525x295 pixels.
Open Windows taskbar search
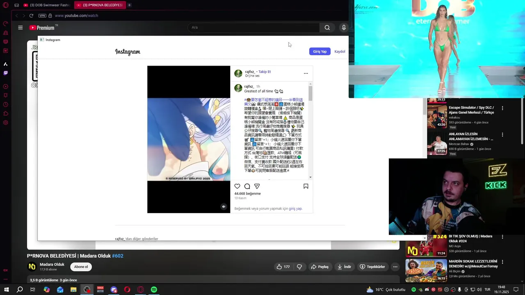click(20, 290)
